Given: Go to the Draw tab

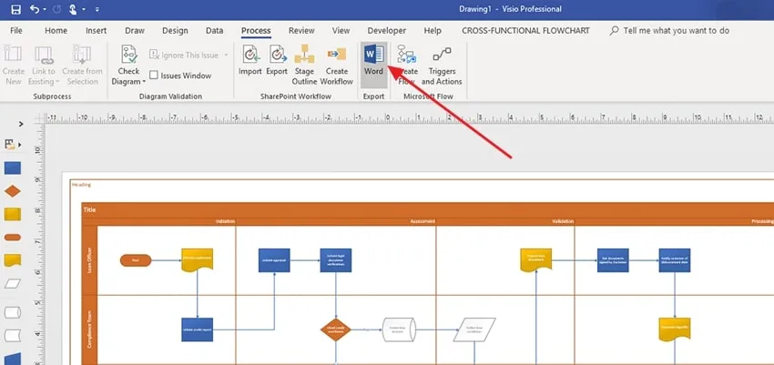Looking at the screenshot, I should tap(134, 31).
